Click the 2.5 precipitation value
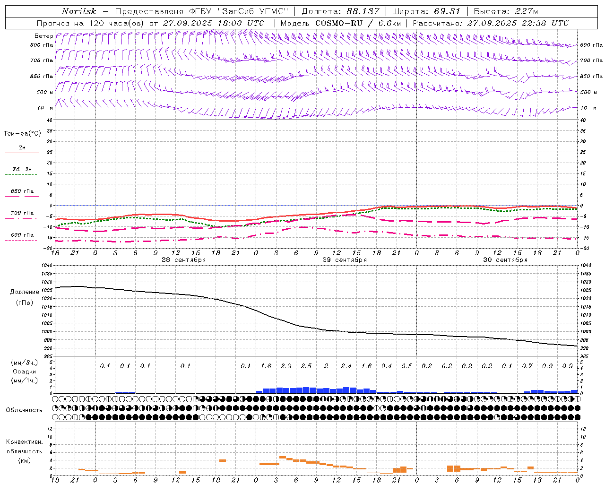Image resolution: width=605 pixels, height=484 pixels. [x=306, y=366]
